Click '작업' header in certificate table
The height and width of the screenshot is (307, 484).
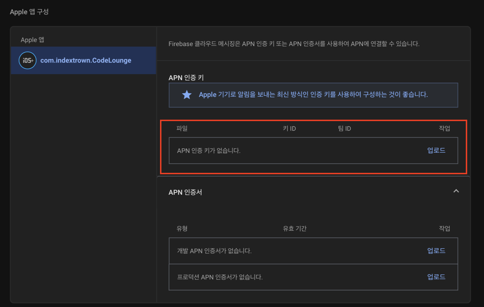(444, 228)
